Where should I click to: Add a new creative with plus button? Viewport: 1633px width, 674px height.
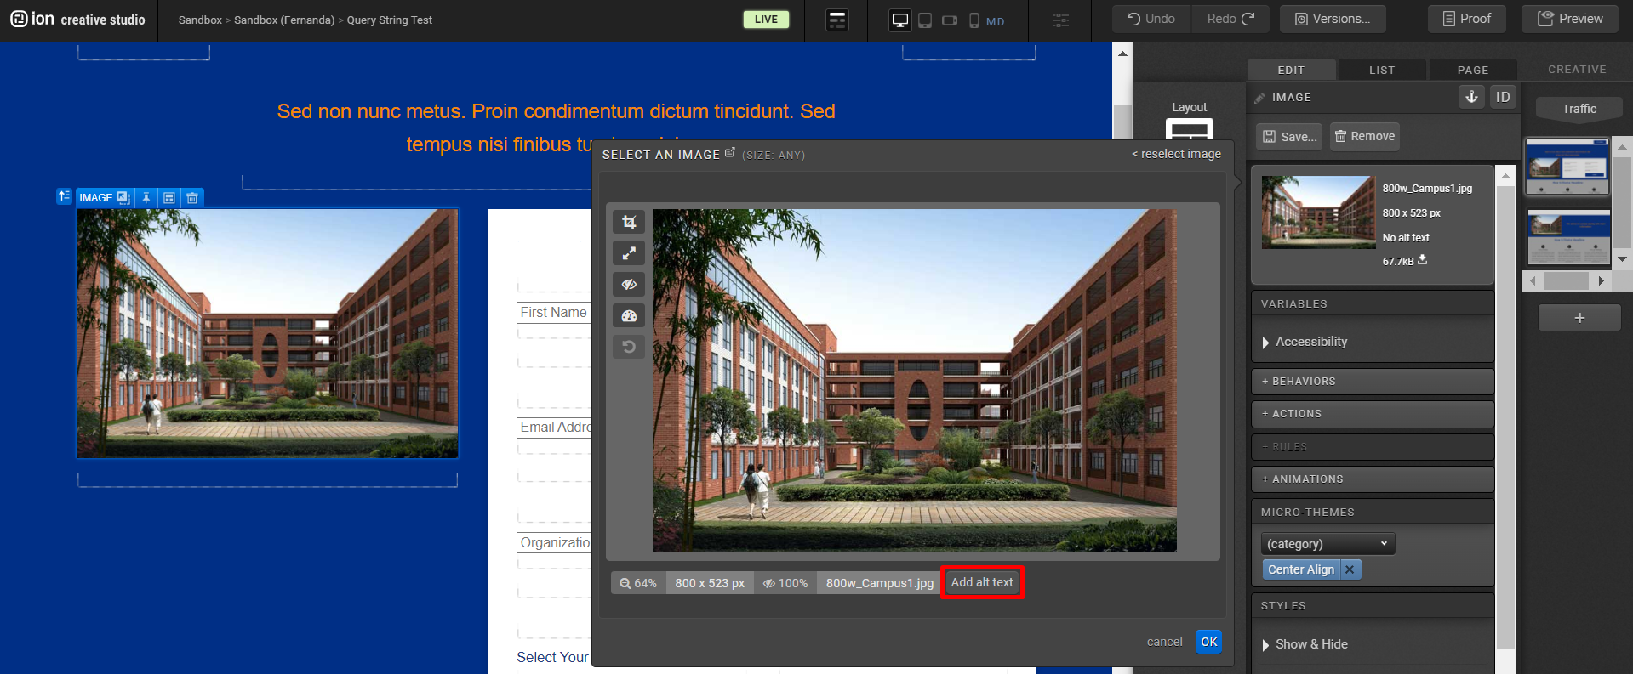coord(1579,318)
